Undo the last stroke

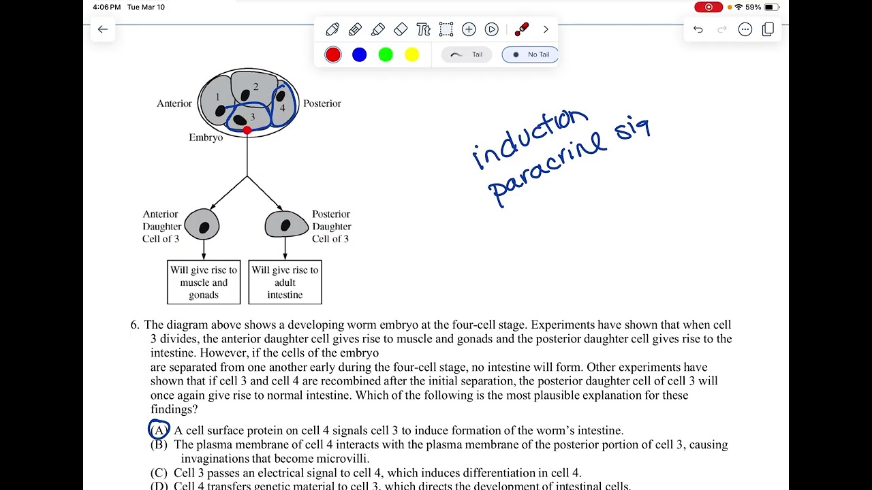(x=698, y=29)
